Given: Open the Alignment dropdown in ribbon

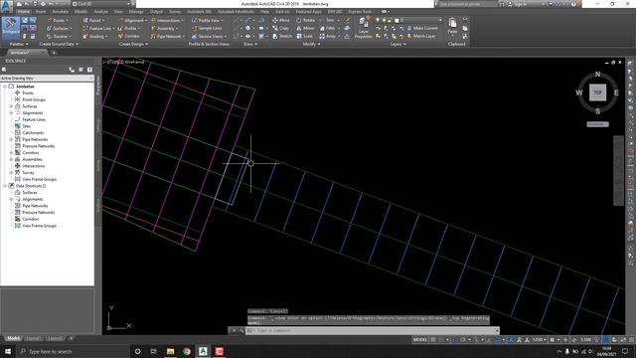Looking at the screenshot, I should click(132, 20).
